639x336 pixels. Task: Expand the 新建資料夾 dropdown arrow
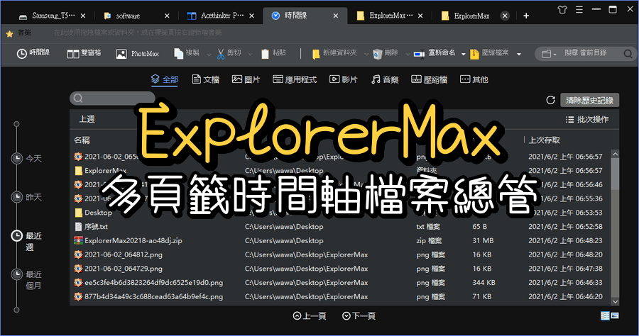(x=366, y=54)
